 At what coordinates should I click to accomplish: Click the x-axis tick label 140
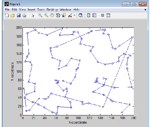[100, 118]
